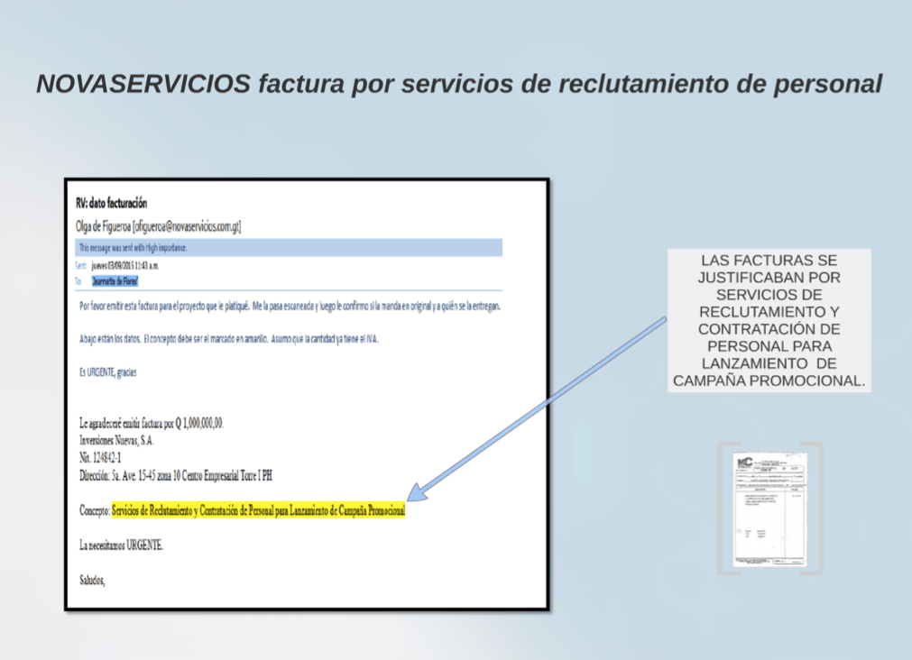Click the right bracket beside the invoice
Viewport: 912px width, 660px height.
(818, 509)
